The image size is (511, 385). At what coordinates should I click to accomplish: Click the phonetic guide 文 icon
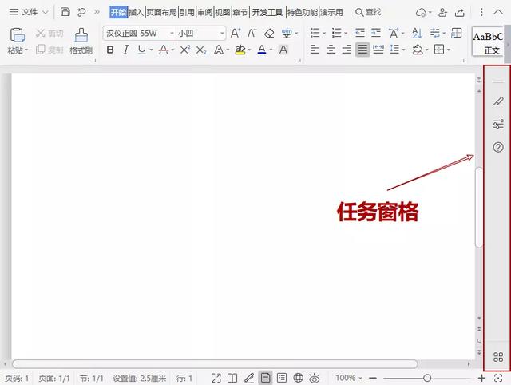pyautogui.click(x=287, y=33)
